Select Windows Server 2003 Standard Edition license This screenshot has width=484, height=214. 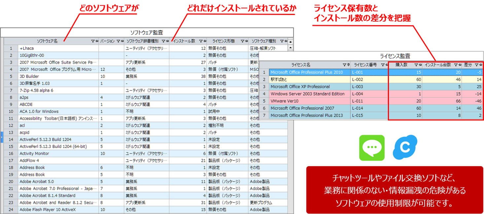[307, 94]
